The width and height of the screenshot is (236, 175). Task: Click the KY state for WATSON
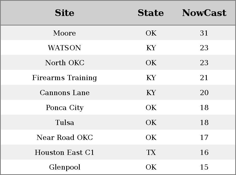(151, 48)
